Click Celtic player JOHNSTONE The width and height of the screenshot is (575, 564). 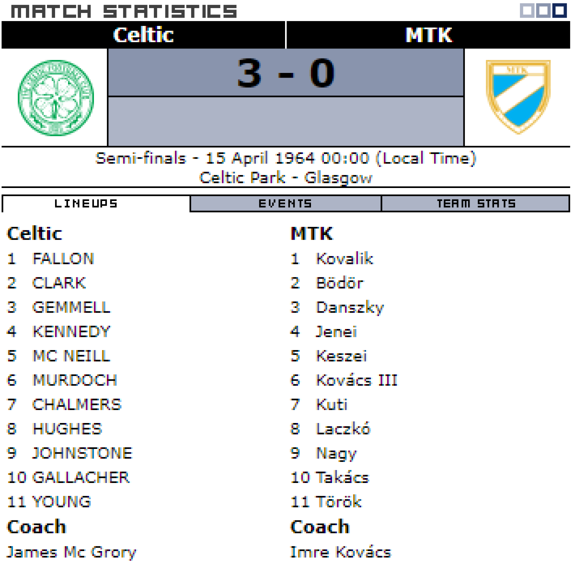coord(82,453)
